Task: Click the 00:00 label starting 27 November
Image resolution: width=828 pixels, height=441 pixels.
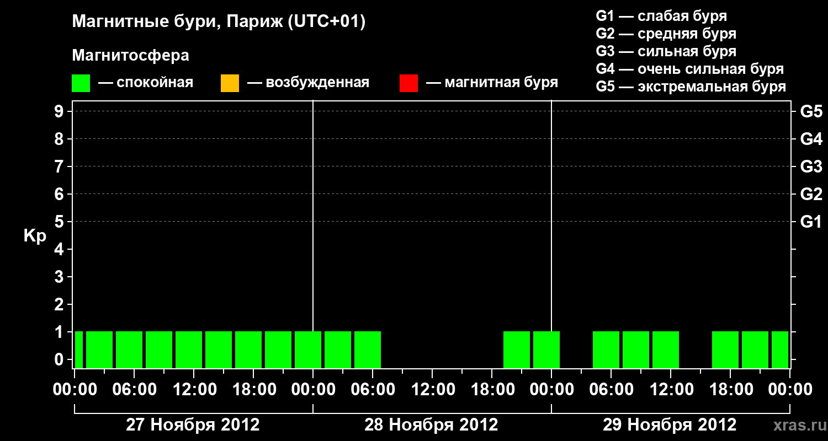Action: 75,390
